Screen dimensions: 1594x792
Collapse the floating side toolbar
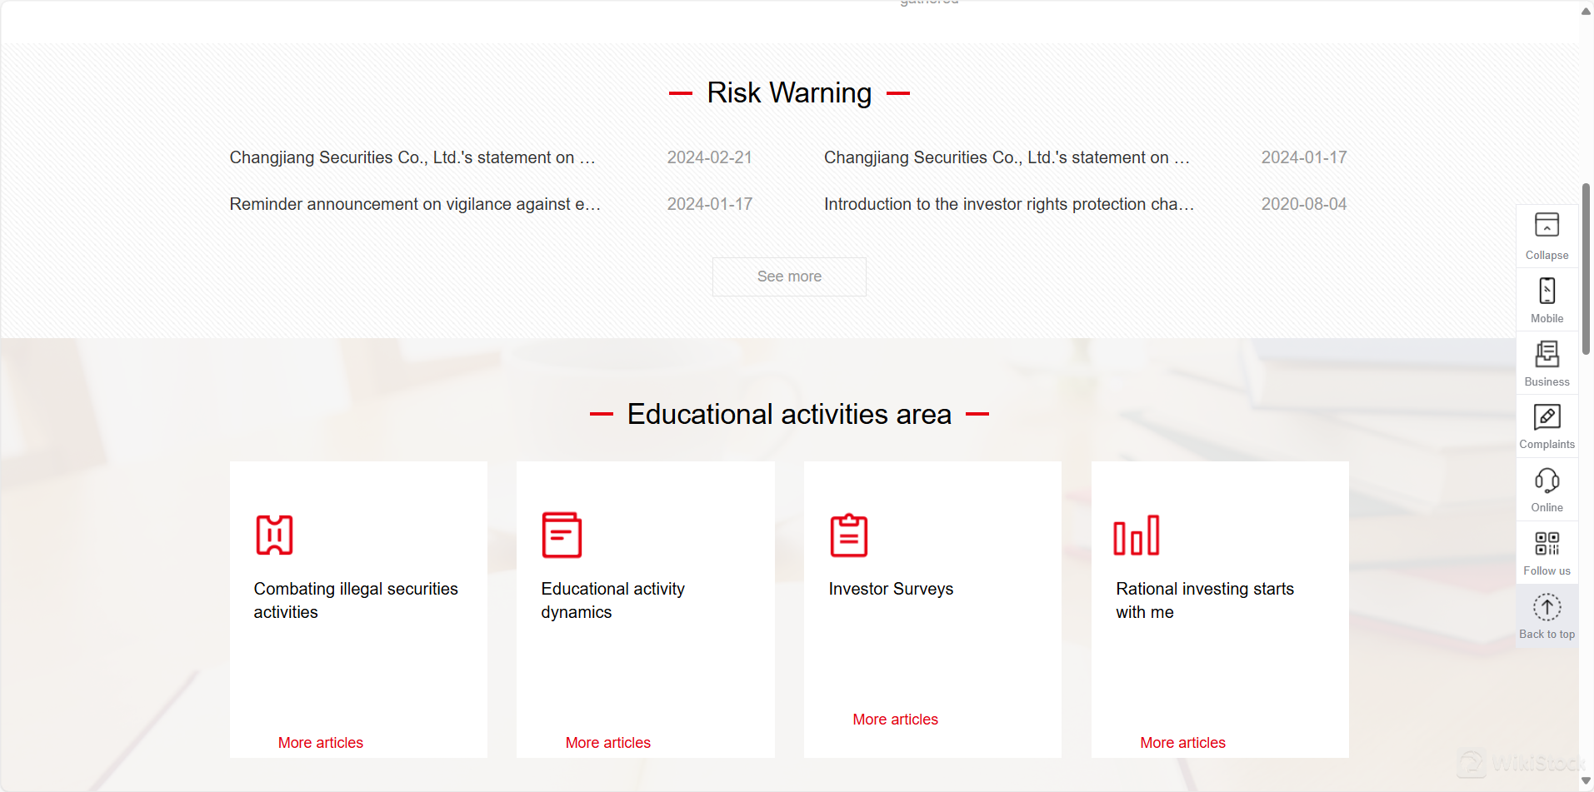[x=1546, y=234]
